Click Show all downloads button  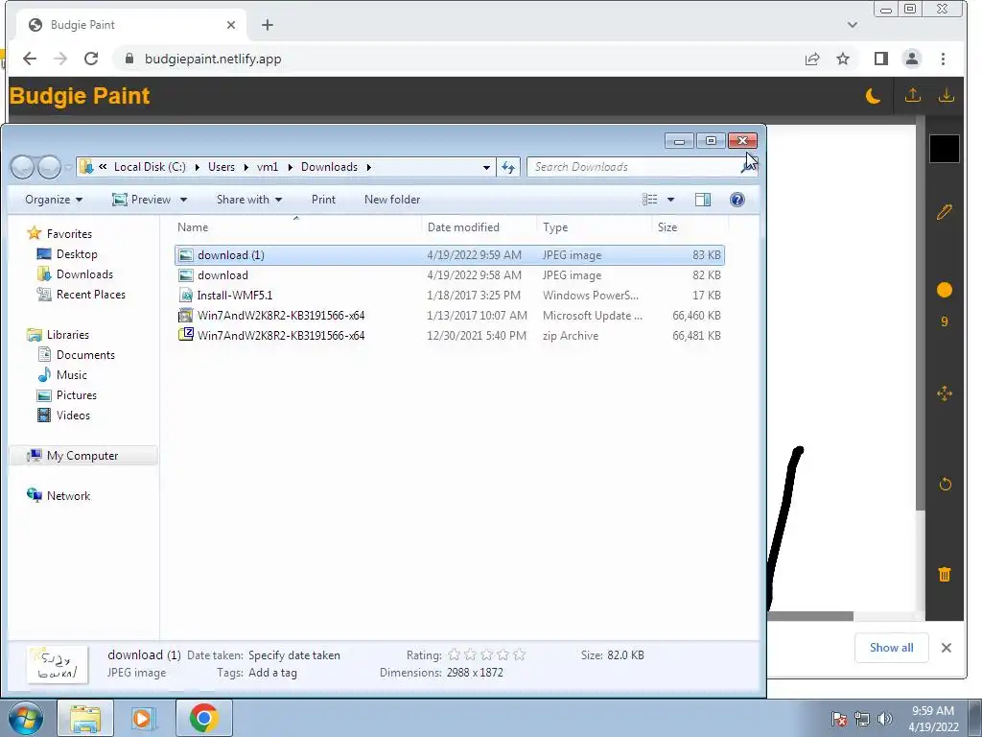[891, 648]
